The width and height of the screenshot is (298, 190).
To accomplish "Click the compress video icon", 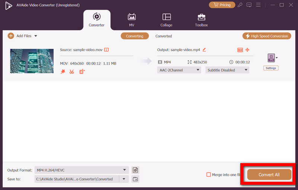I will click(x=247, y=50).
